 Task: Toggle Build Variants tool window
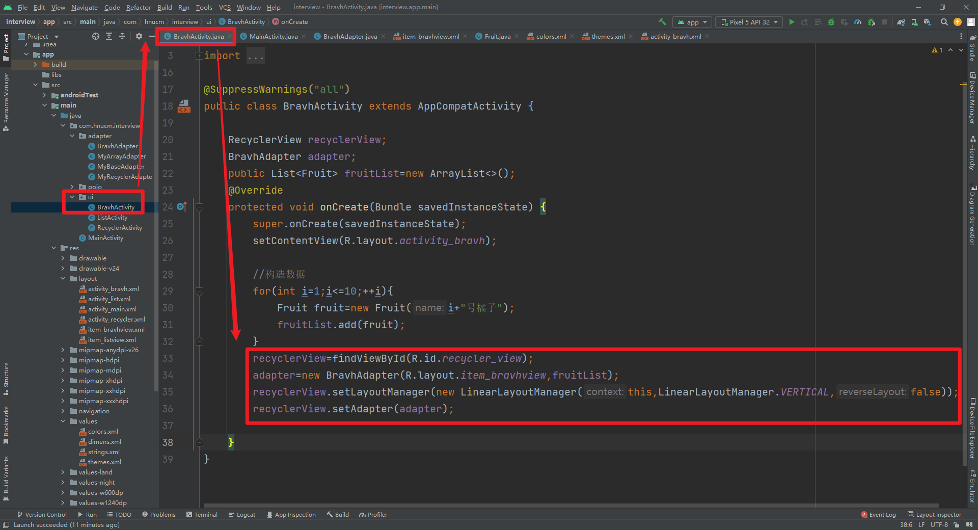(x=6, y=478)
